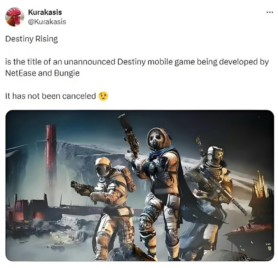
Task: Click the raised hand cannon in the artwork
Action: click(129, 135)
